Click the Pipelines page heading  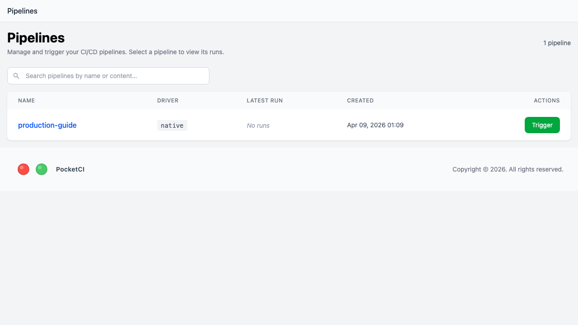click(x=36, y=38)
